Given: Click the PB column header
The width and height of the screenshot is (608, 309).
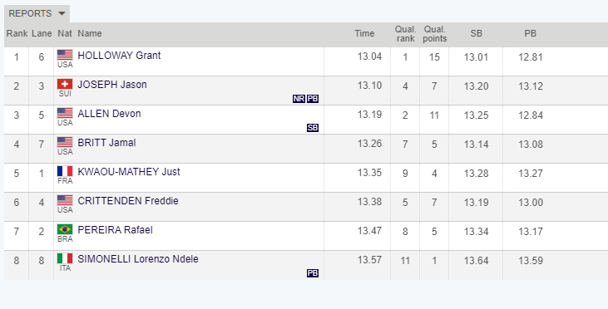Looking at the screenshot, I should 530,34.
